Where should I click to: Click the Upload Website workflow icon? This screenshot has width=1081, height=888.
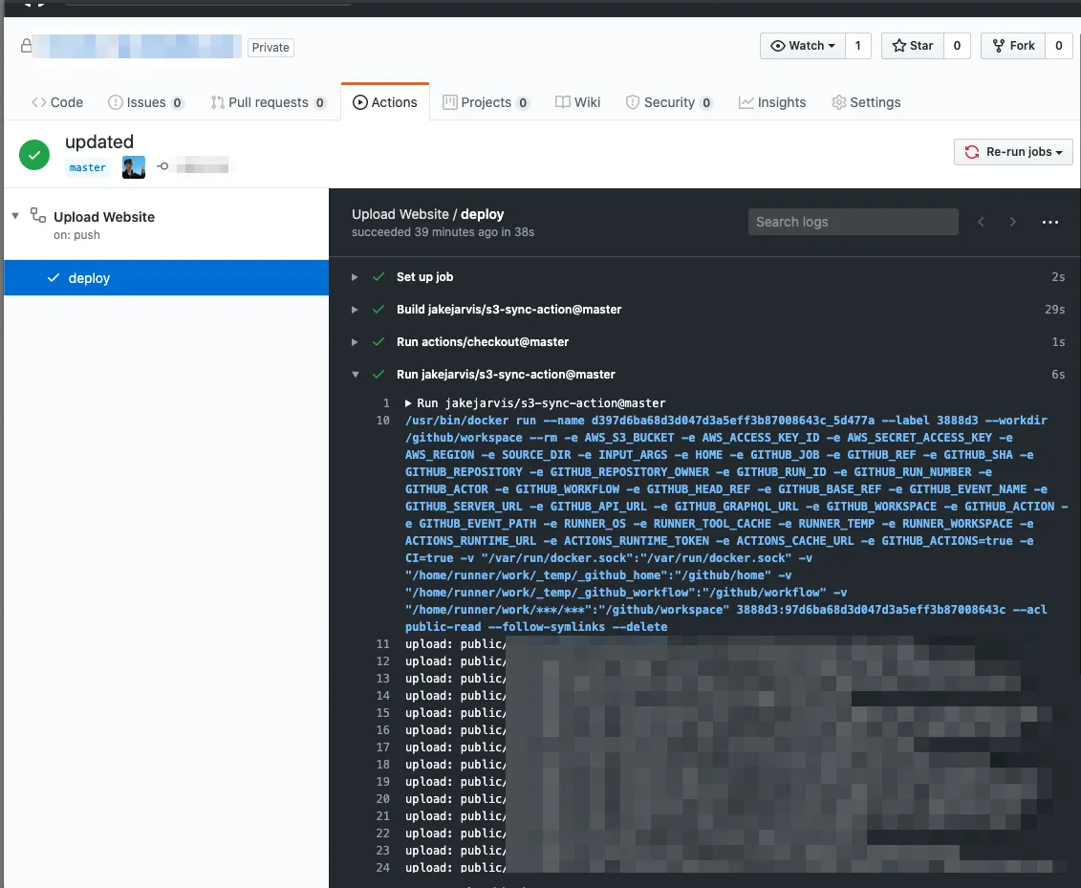[x=38, y=216]
